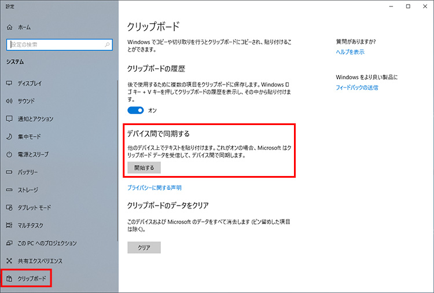Click the Windows をより良い製品に text
The image size is (434, 293).
(367, 77)
